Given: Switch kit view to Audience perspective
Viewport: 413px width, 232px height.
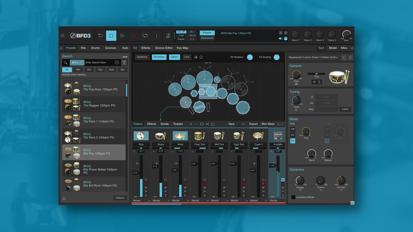Looking at the screenshot, I should tap(142, 57).
